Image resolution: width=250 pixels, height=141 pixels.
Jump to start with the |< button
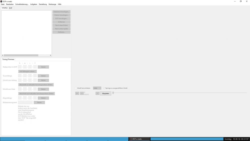77,93
